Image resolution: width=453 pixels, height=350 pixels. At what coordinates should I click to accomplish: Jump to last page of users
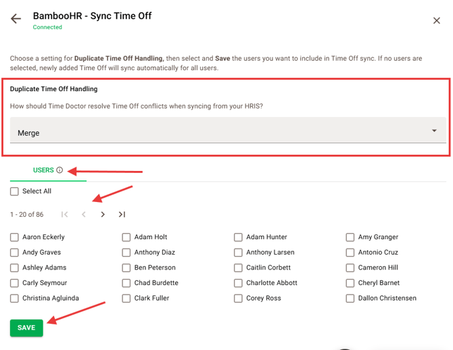point(122,215)
